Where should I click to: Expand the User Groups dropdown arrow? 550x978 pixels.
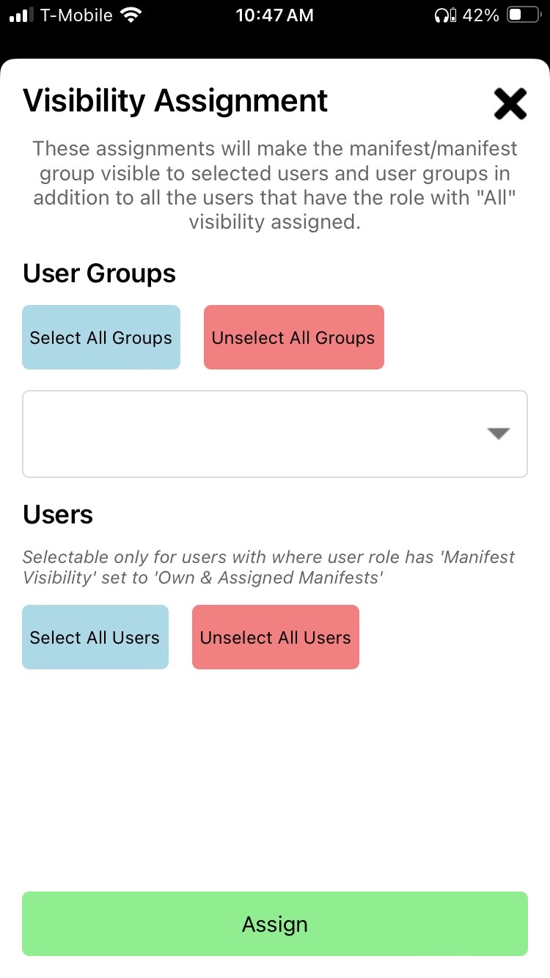pyautogui.click(x=498, y=433)
